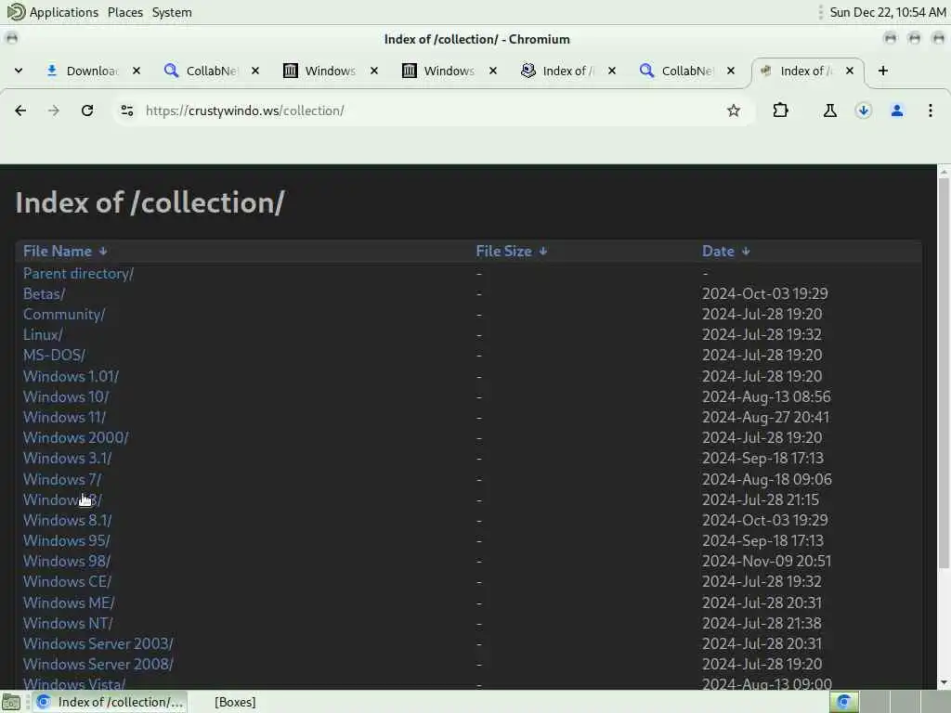
Task: Open the Windows 3.1 folder
Action: (67, 459)
